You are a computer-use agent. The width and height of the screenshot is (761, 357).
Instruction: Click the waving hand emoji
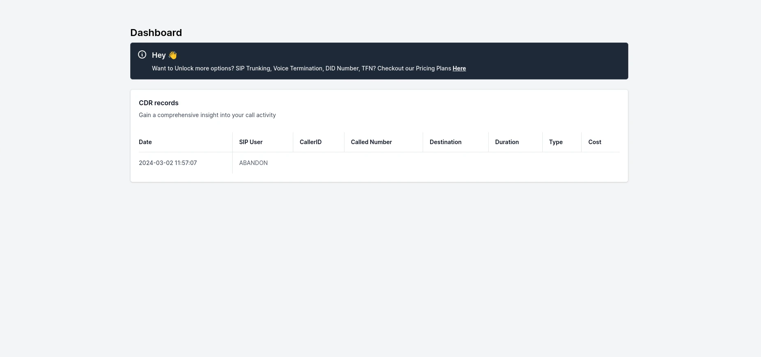coord(173,55)
